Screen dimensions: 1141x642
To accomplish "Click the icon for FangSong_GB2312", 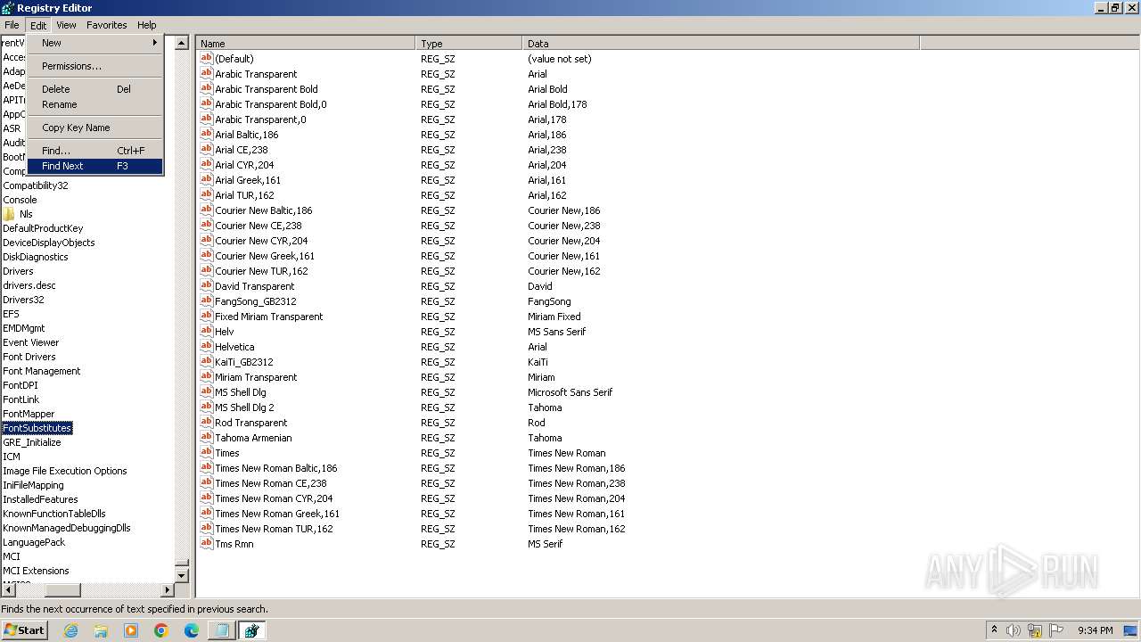I will pos(206,301).
